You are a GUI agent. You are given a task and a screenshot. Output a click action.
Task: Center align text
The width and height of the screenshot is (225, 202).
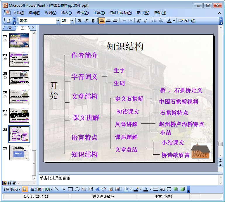[x=108, y=21]
